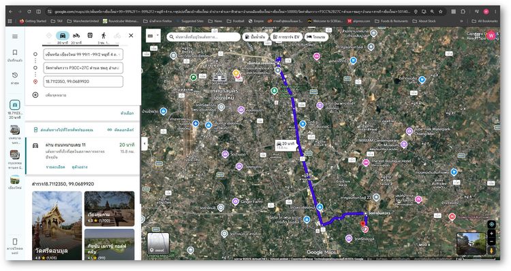Open ManchesterUnited bookmarks folder
The height and width of the screenshot is (271, 511).
pyautogui.click(x=82, y=21)
